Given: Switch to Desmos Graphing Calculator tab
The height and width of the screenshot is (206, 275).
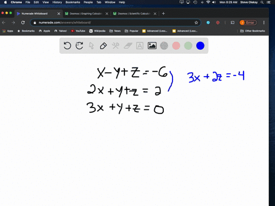Looking at the screenshot, I should click(86, 14).
